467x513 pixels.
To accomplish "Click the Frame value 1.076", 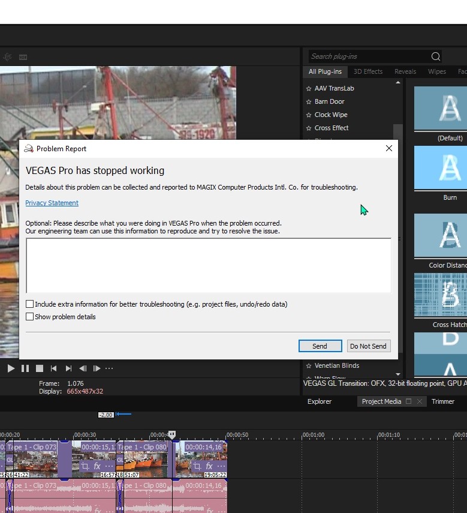I will 76,383.
